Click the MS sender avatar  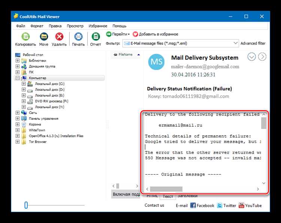[x=156, y=62]
